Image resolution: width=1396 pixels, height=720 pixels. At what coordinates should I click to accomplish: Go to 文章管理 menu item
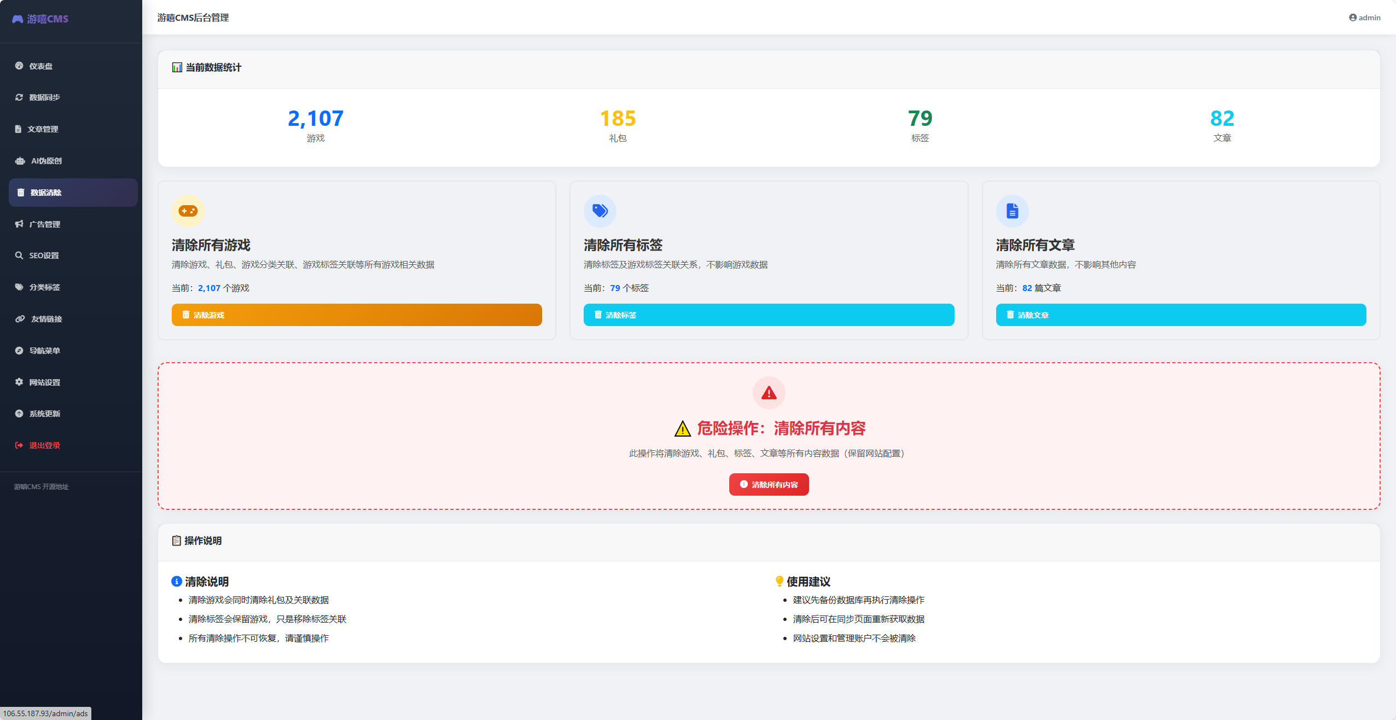73,129
